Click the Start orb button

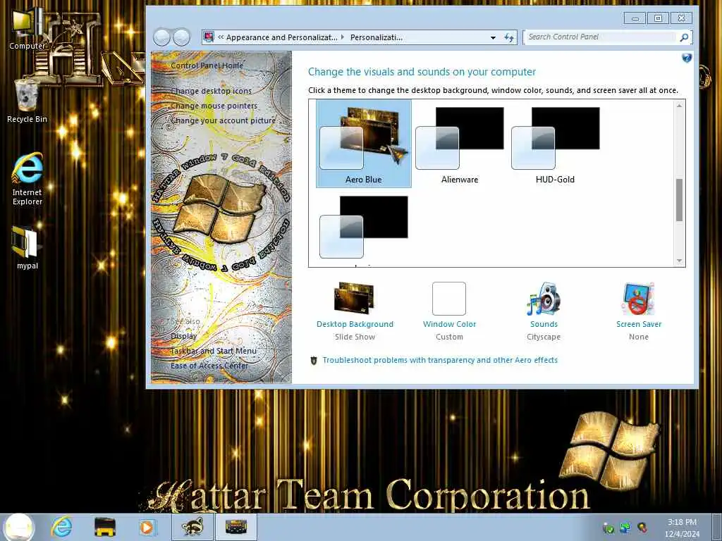[x=19, y=527]
